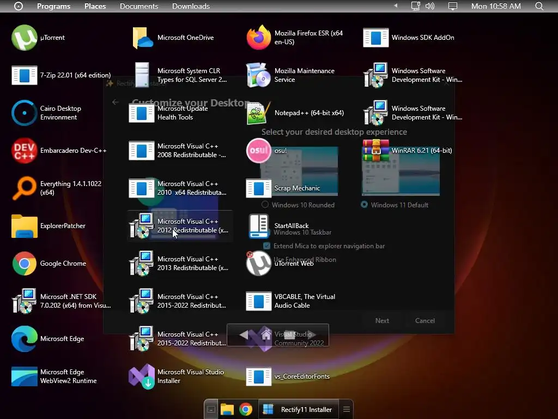
Task: Select Windows 10 Rounded radio option
Action: tap(265, 205)
